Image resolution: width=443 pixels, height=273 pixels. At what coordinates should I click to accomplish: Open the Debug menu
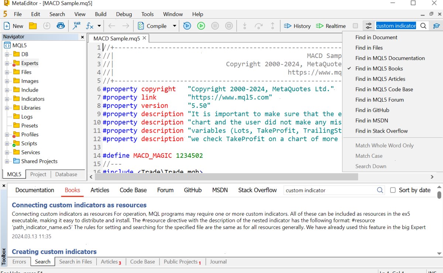pos(124,14)
